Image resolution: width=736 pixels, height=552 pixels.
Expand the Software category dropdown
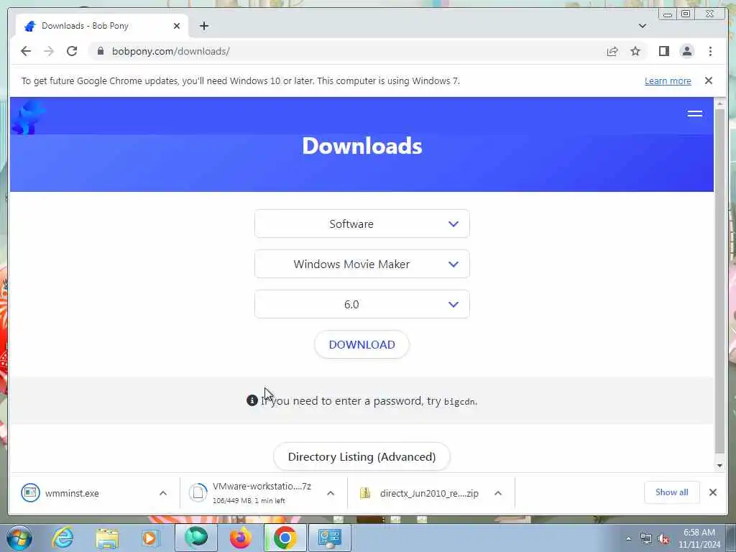point(362,224)
